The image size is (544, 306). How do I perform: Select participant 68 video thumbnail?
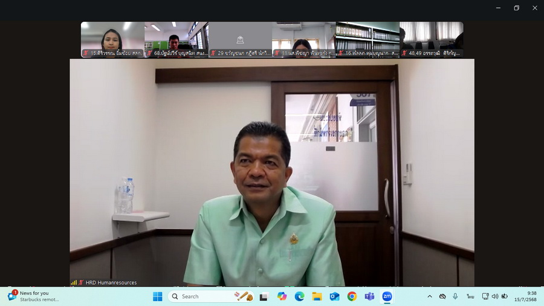point(176,39)
